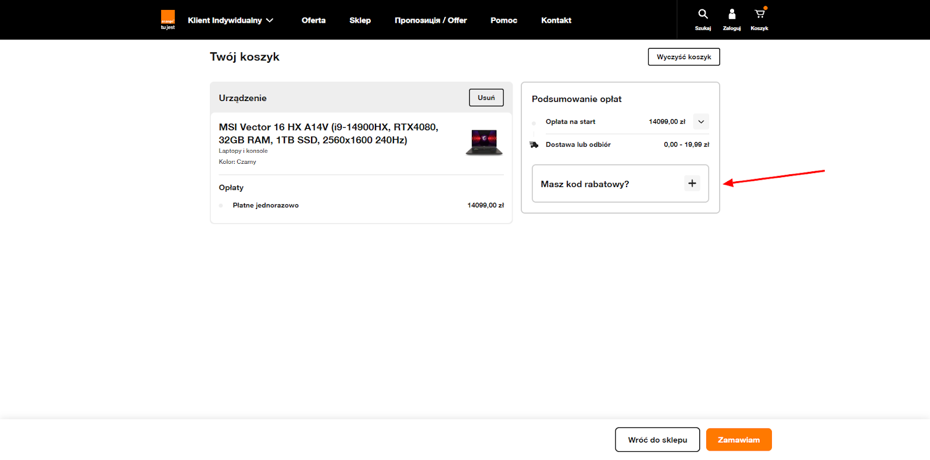Select the Laptopy i konsole category text

point(243,151)
